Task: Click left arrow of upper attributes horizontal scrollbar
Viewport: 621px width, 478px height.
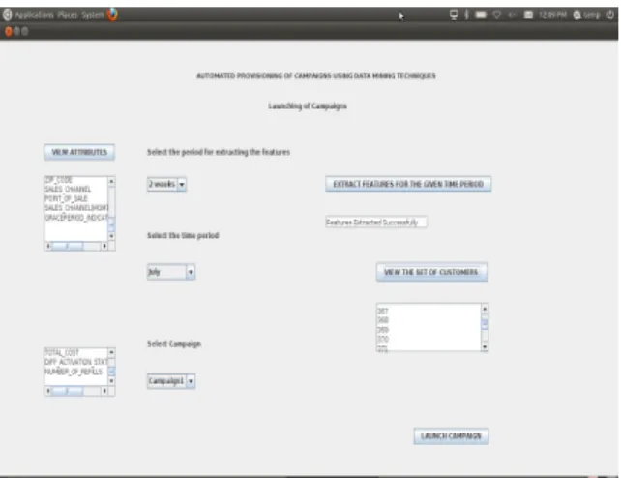Action: pyautogui.click(x=48, y=247)
